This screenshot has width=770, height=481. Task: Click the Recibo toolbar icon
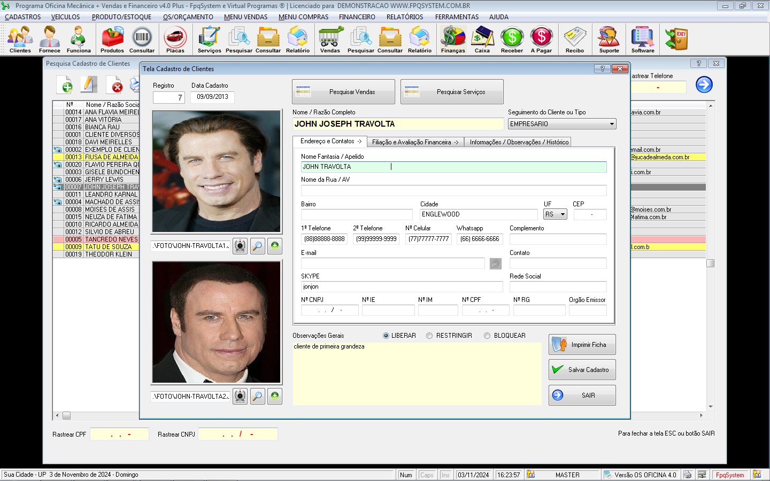(x=575, y=40)
